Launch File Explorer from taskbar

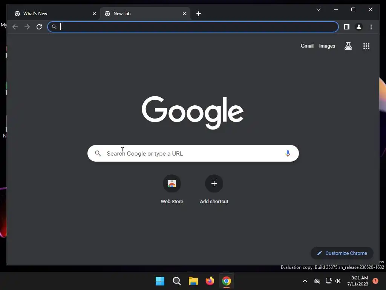coord(193,281)
